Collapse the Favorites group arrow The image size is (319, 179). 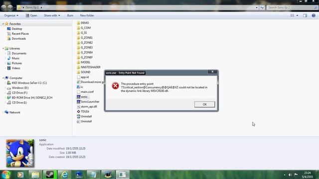pyautogui.click(x=3, y=24)
